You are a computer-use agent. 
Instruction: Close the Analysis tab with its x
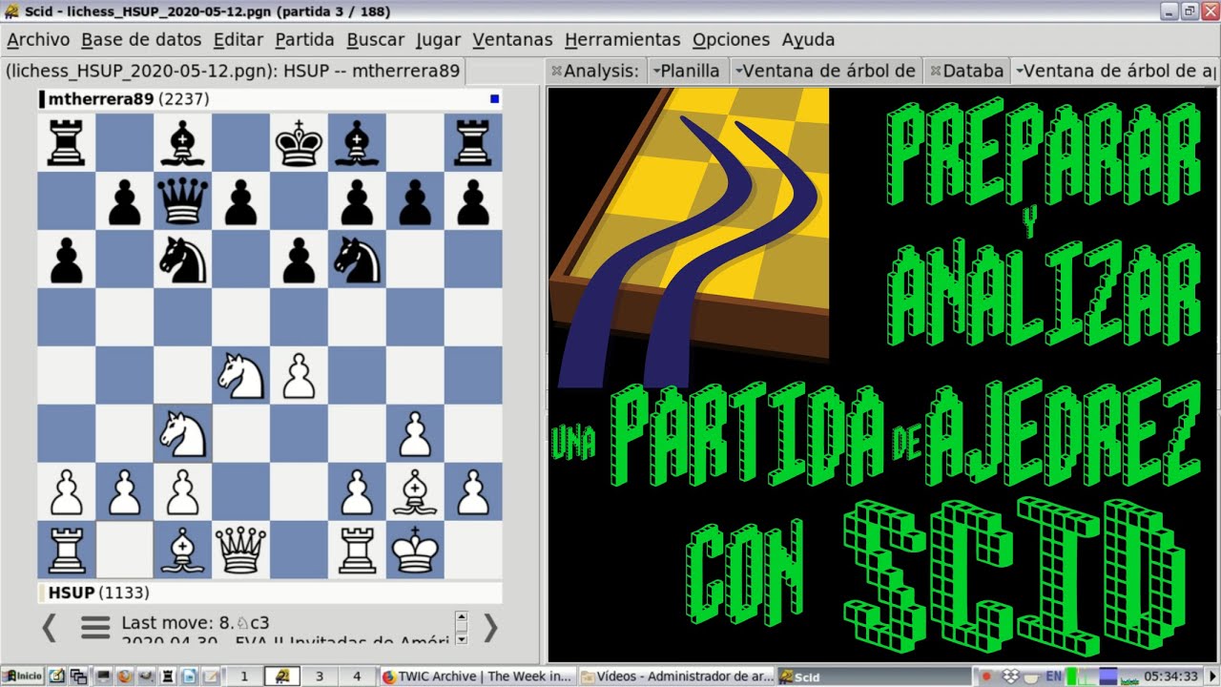[x=556, y=71]
